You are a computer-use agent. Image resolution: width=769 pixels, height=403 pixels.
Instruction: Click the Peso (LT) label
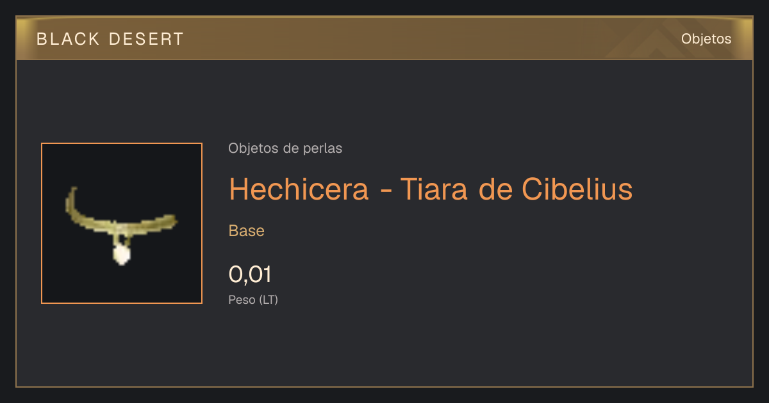(253, 299)
